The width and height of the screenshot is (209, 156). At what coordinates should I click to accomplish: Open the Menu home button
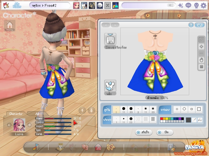(x=10, y=25)
